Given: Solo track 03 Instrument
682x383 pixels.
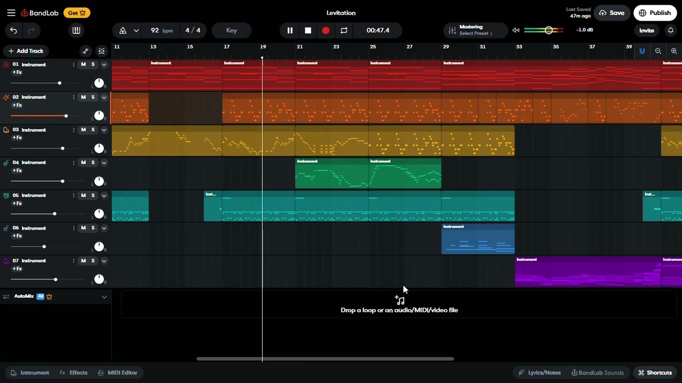Looking at the screenshot, I should click(93, 130).
